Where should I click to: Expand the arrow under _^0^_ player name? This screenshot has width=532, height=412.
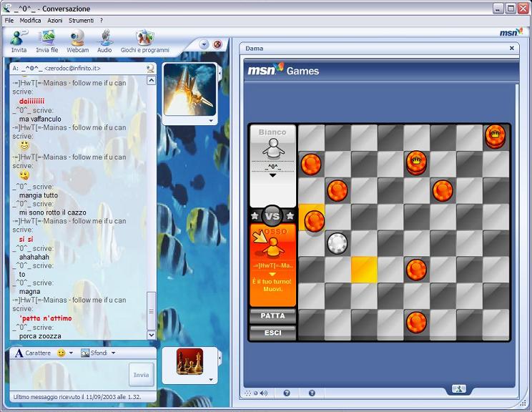(272, 175)
